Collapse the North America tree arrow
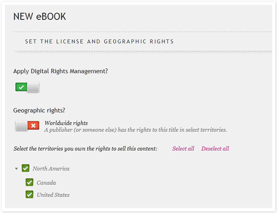This screenshot has width=278, height=214. coord(16,169)
